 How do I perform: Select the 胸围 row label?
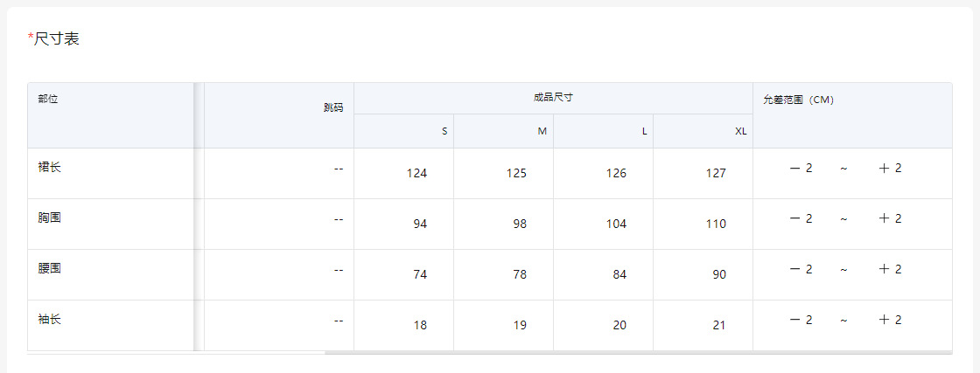pos(49,218)
